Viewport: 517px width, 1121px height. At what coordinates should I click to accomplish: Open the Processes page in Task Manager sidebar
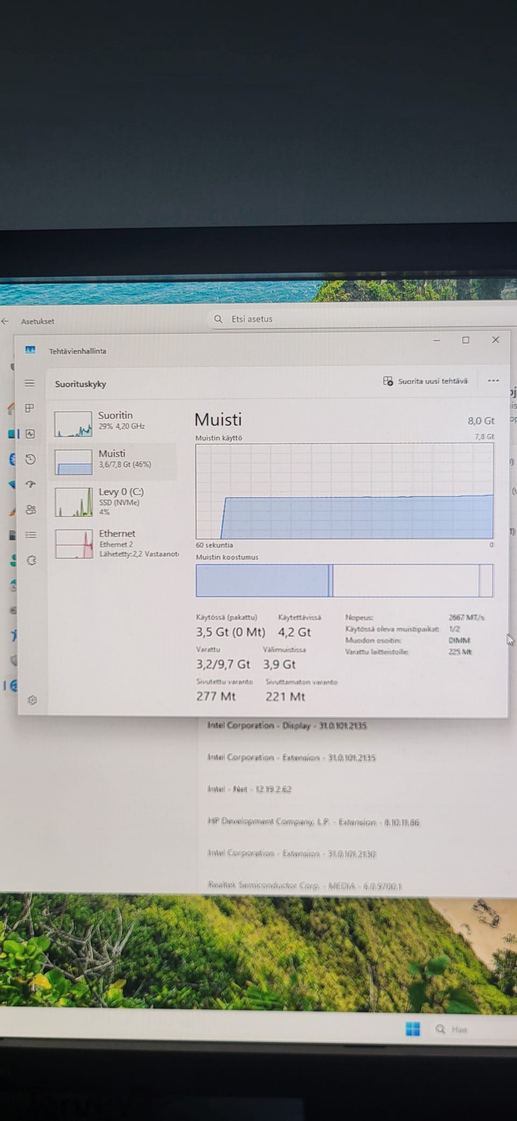[x=30, y=408]
